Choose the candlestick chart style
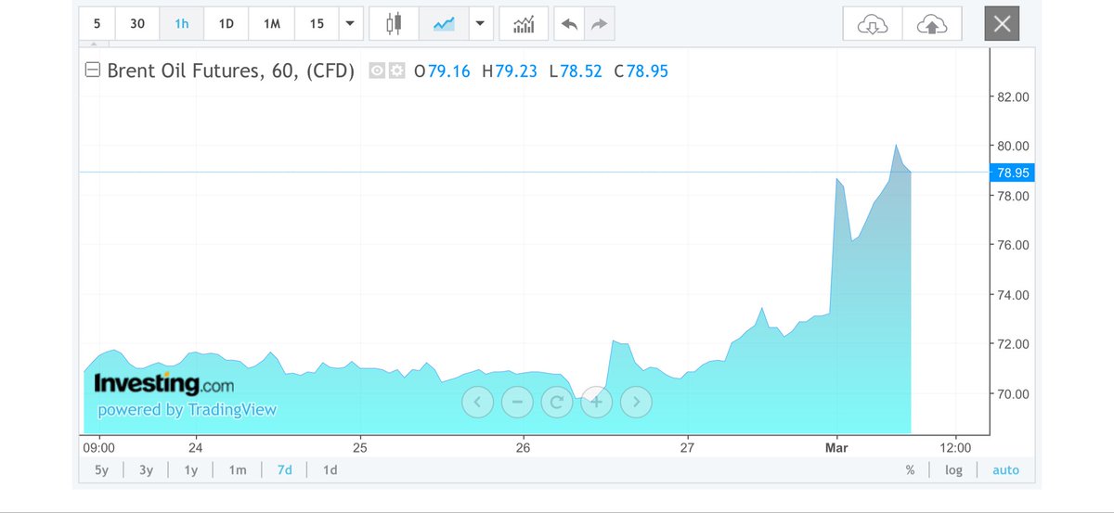The height and width of the screenshot is (513, 1114). (x=395, y=23)
